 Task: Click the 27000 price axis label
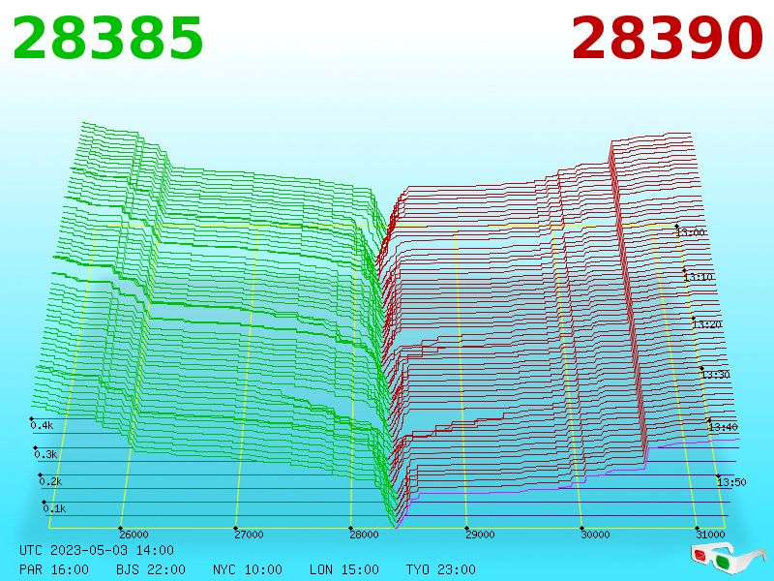[250, 535]
